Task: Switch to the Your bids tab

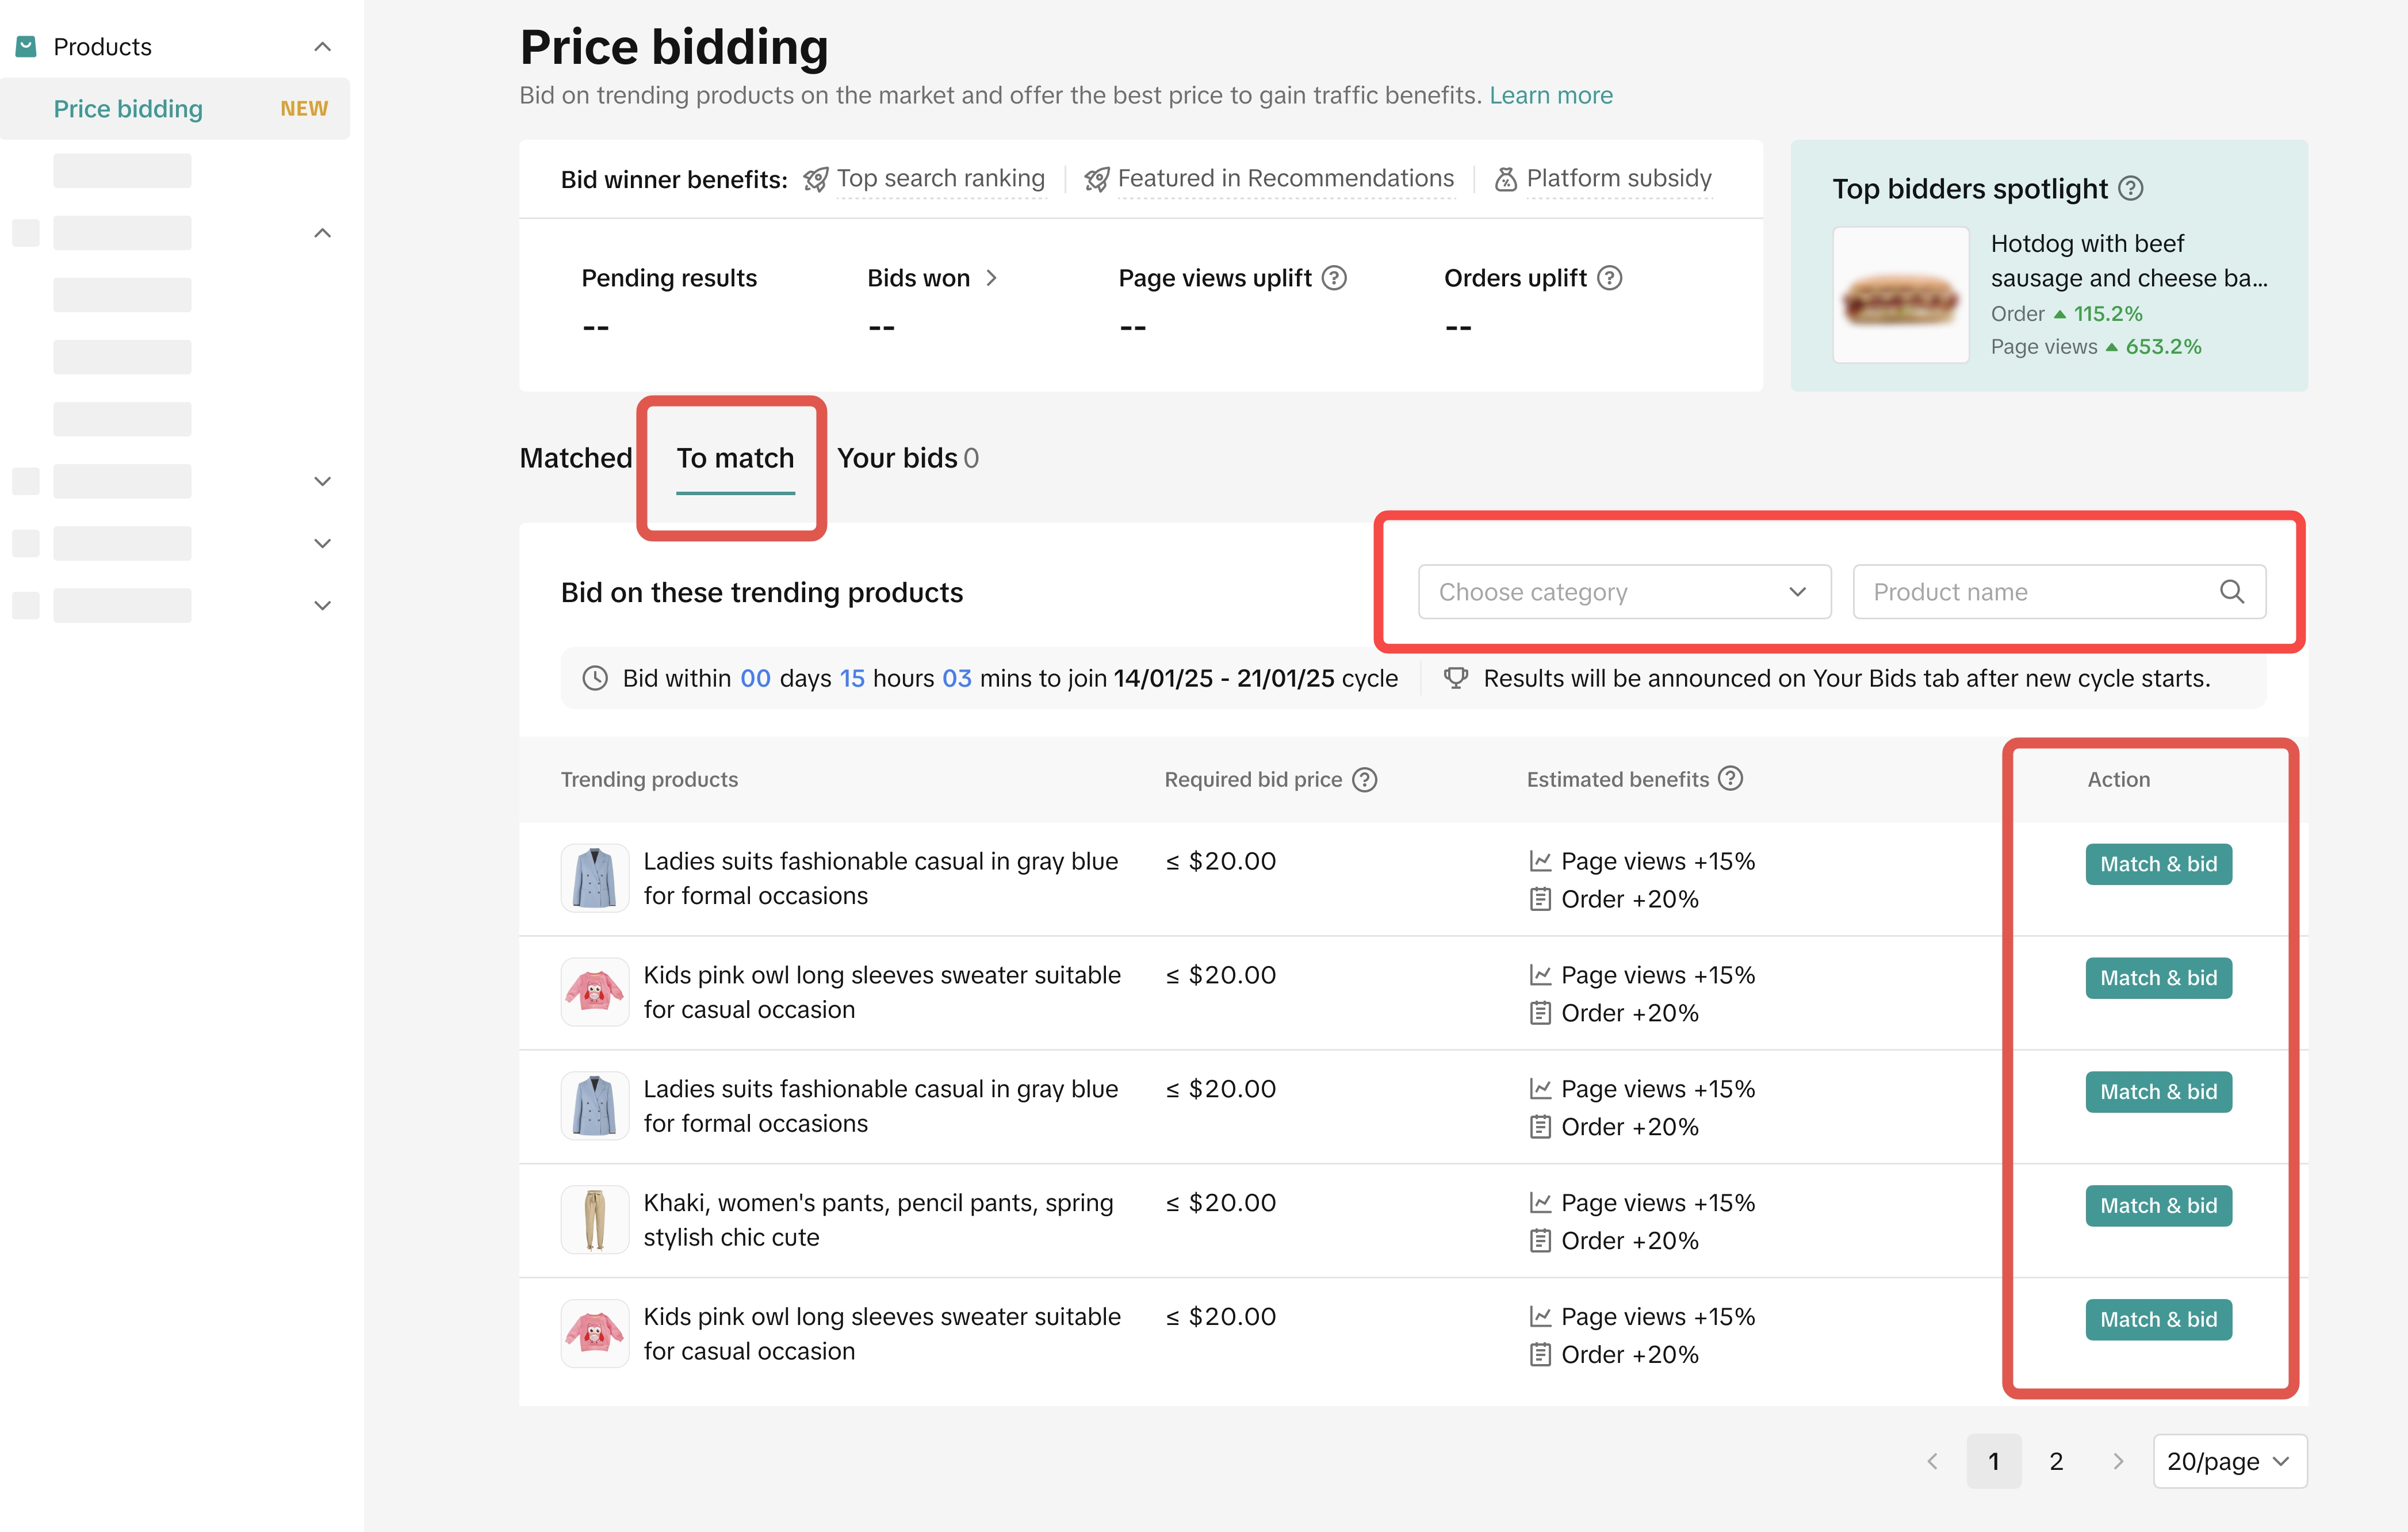Action: [907, 458]
